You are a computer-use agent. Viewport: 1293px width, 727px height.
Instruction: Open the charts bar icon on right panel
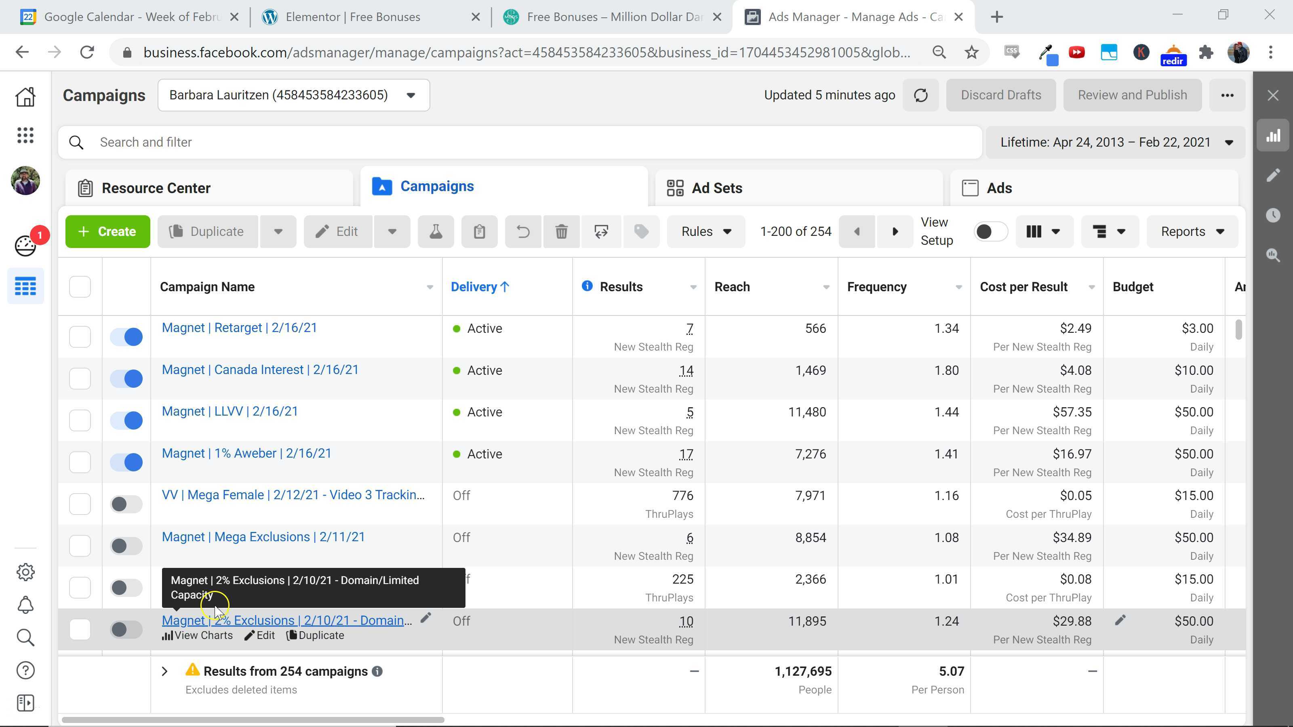tap(1273, 135)
